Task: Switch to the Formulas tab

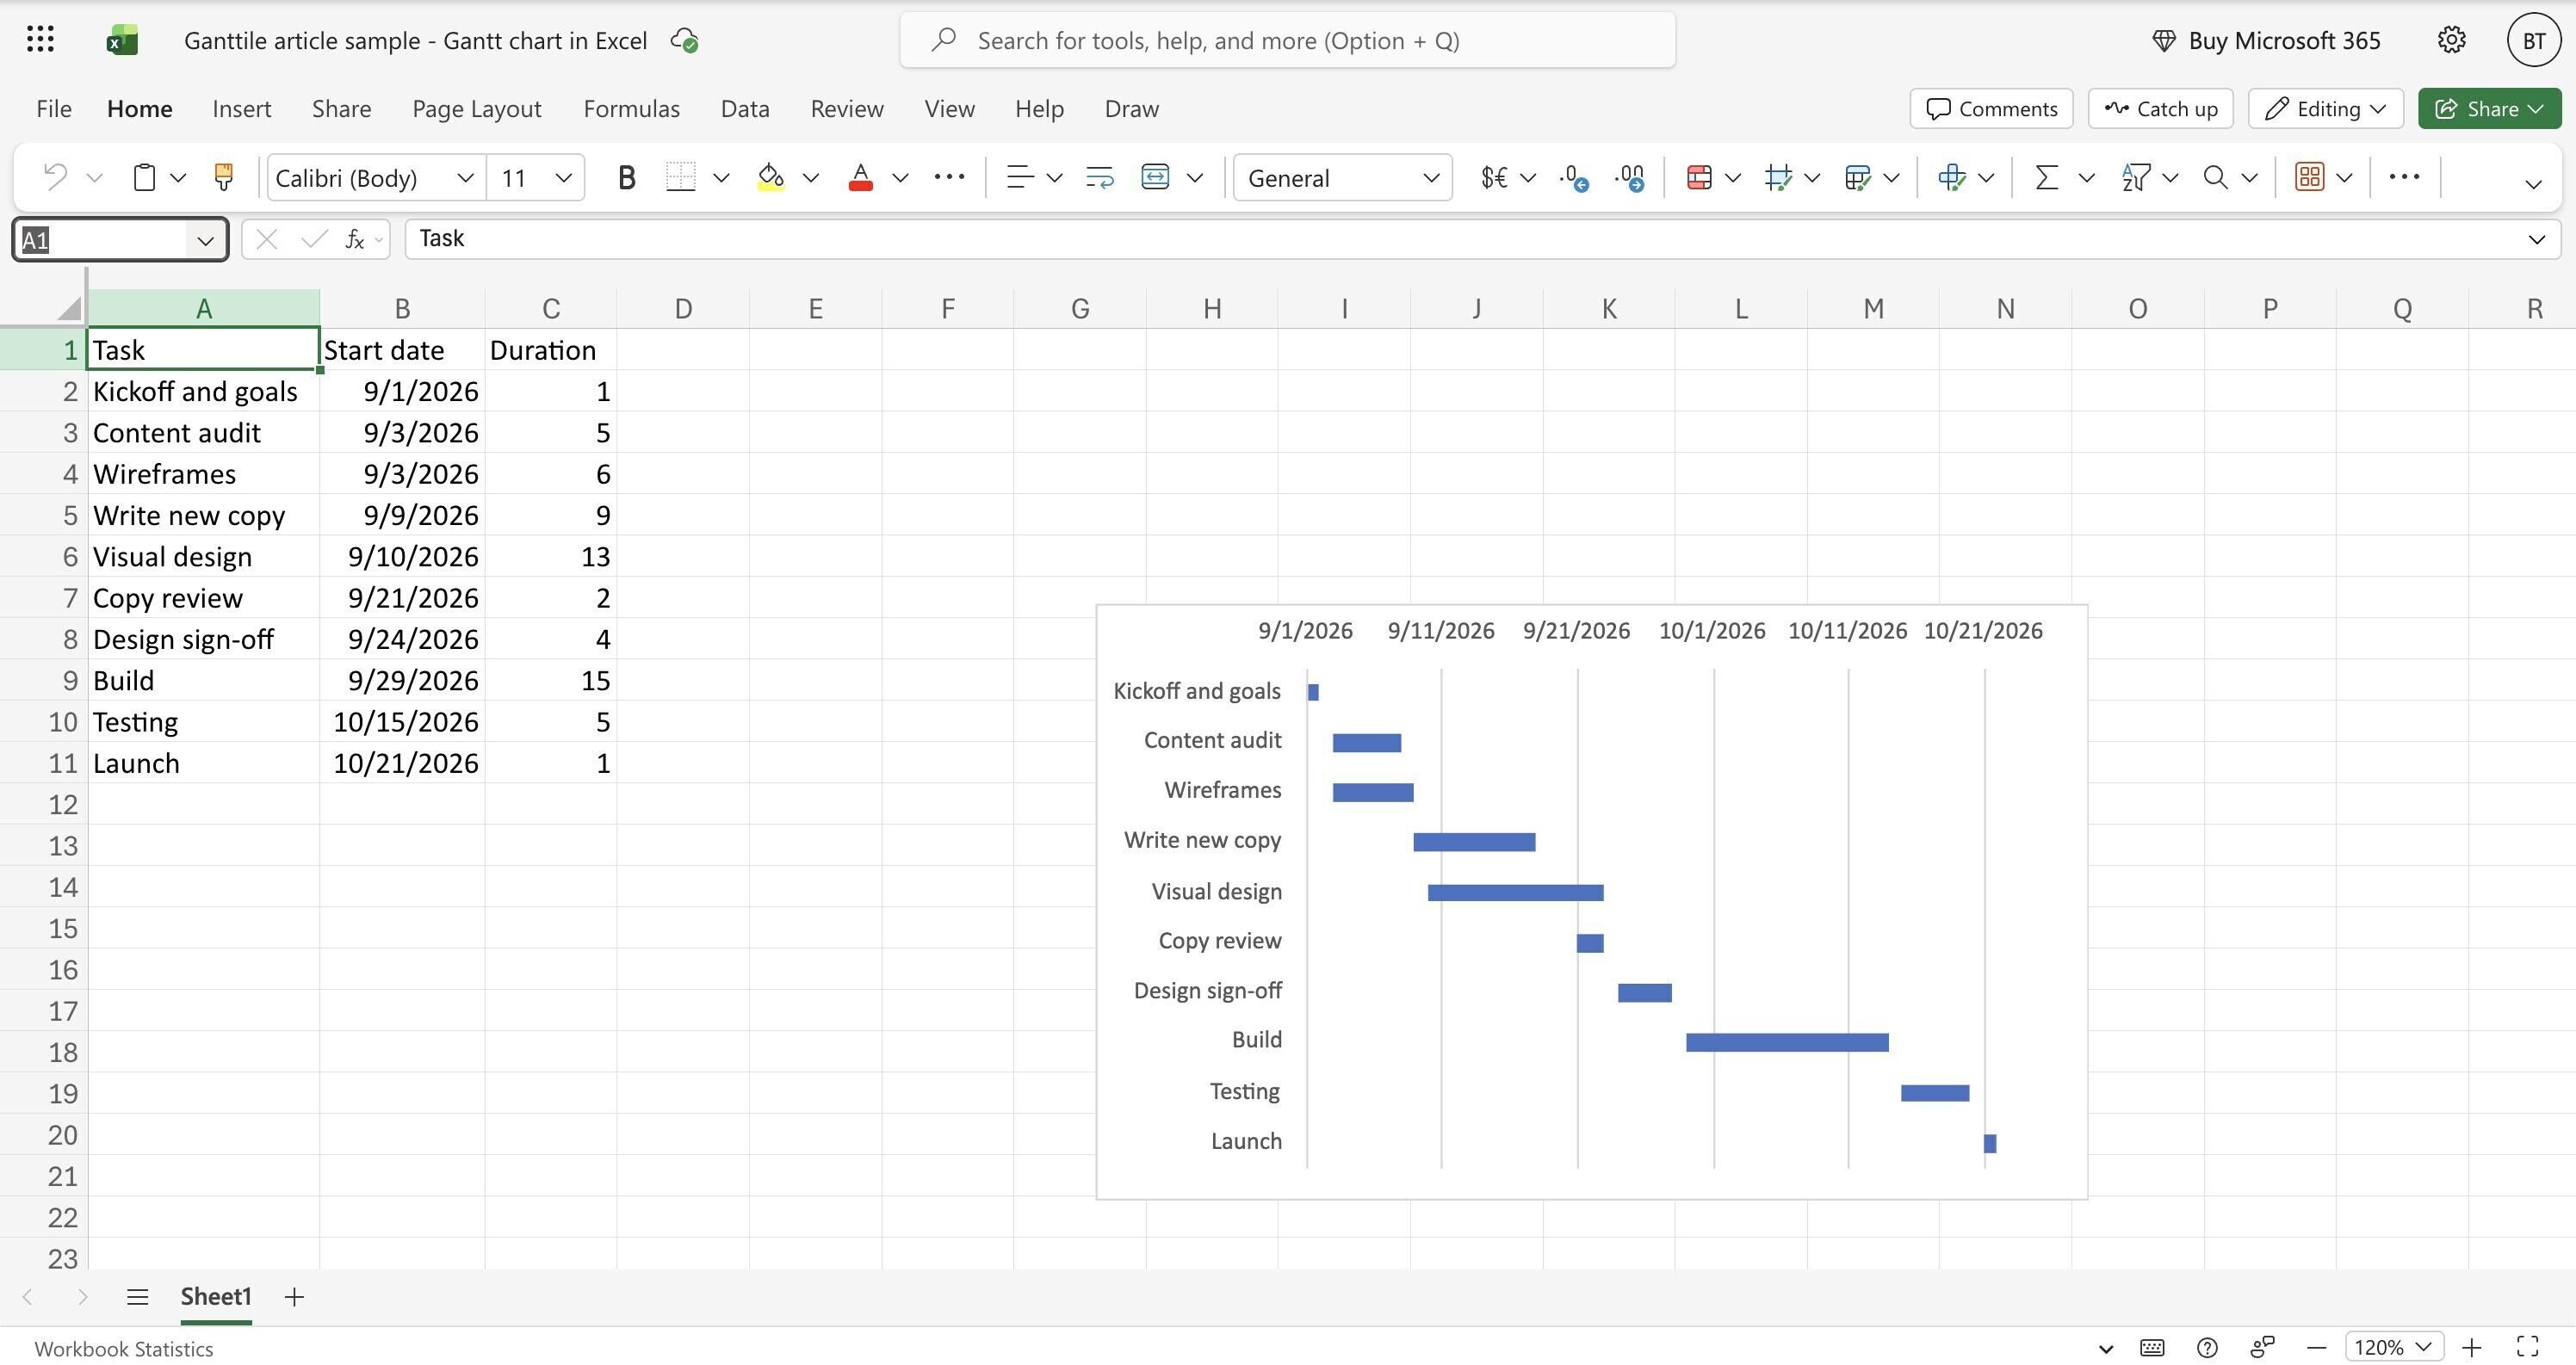Action: click(631, 108)
